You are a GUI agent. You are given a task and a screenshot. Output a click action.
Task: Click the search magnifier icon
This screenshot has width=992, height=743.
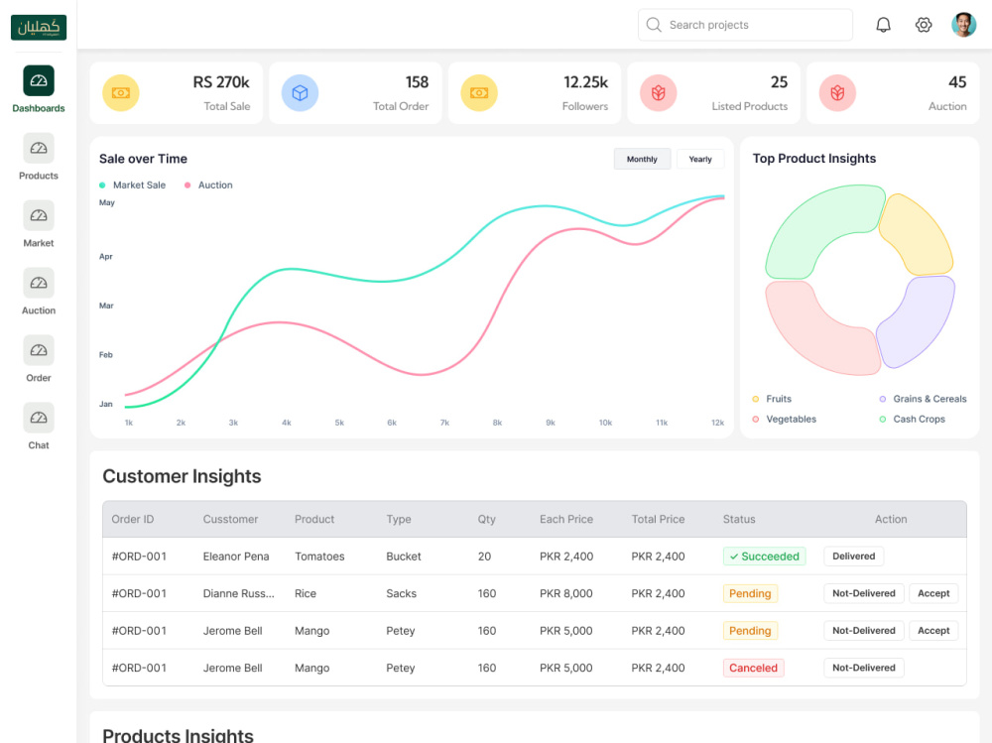tap(654, 25)
